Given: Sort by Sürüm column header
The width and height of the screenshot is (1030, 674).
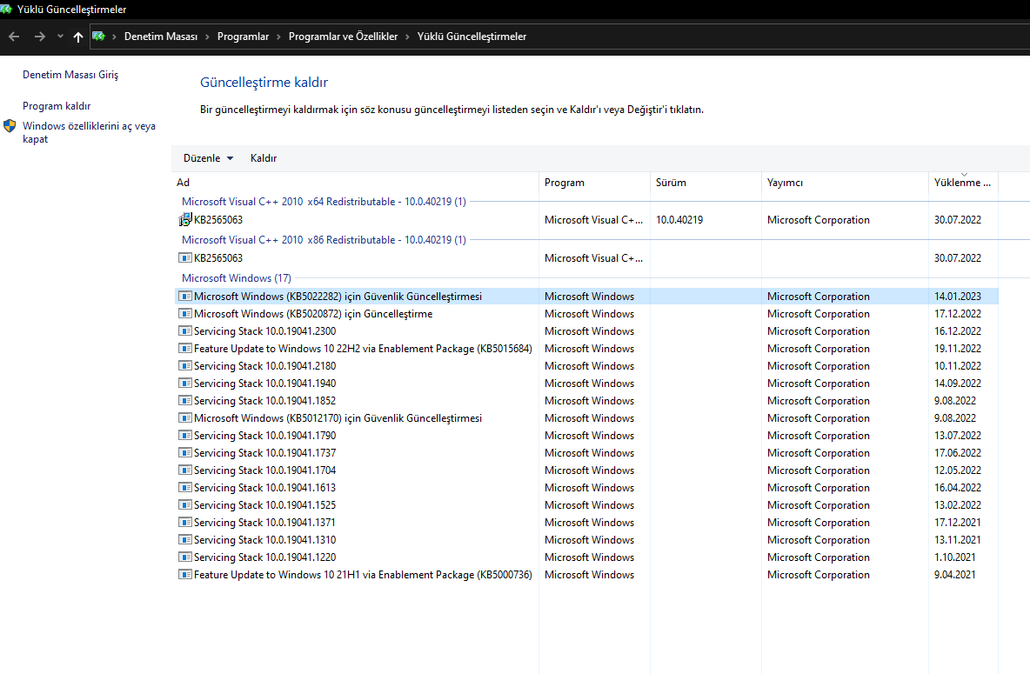Looking at the screenshot, I should (706, 183).
